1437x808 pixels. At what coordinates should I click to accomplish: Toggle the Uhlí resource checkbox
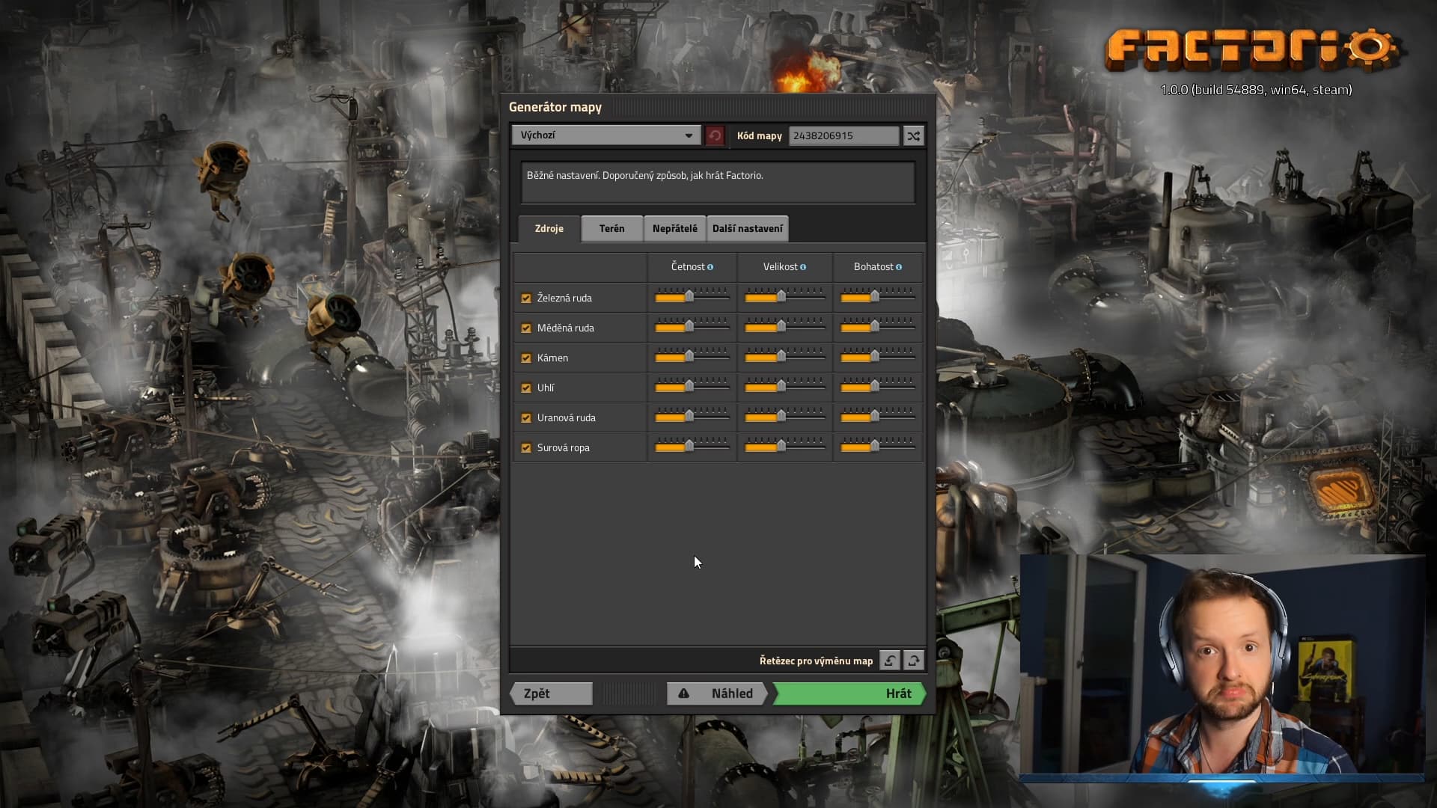pyautogui.click(x=526, y=388)
